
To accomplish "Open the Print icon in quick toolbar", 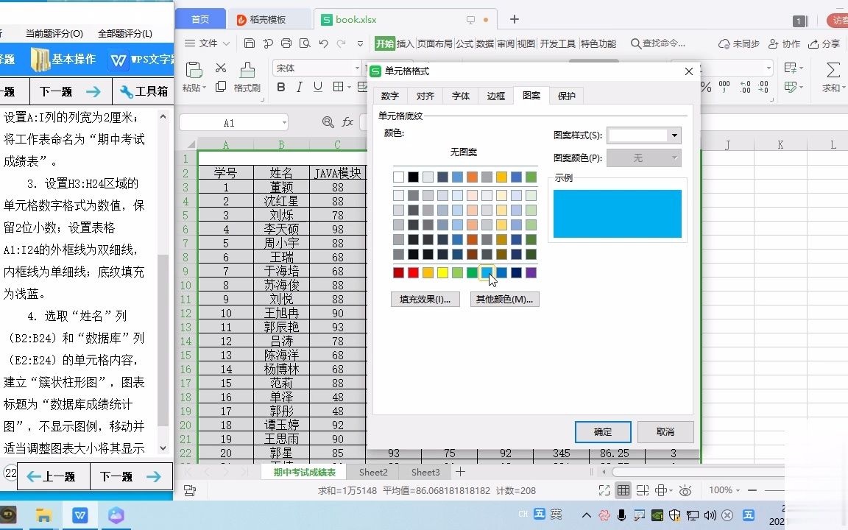I will coord(287,43).
